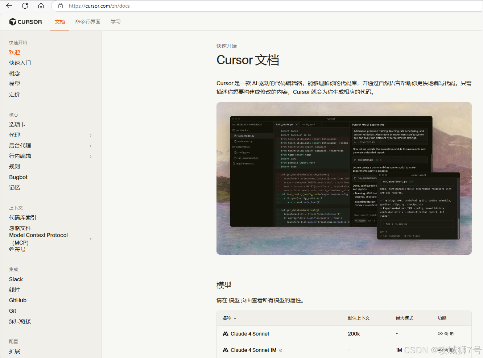
Task: Click the 快速开始 breadcrumb above the title
Action: click(227, 46)
